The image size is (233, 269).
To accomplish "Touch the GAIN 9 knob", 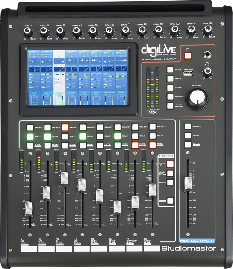I will tap(158, 31).
